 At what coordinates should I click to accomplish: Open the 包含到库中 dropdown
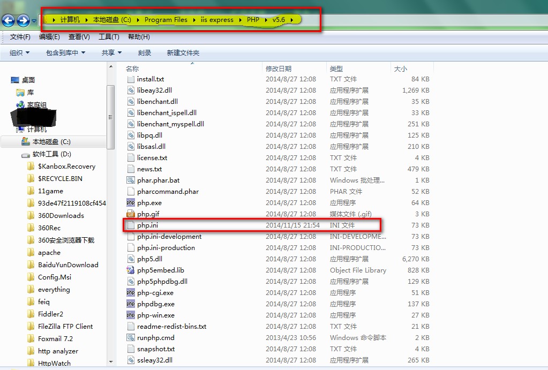(x=65, y=52)
